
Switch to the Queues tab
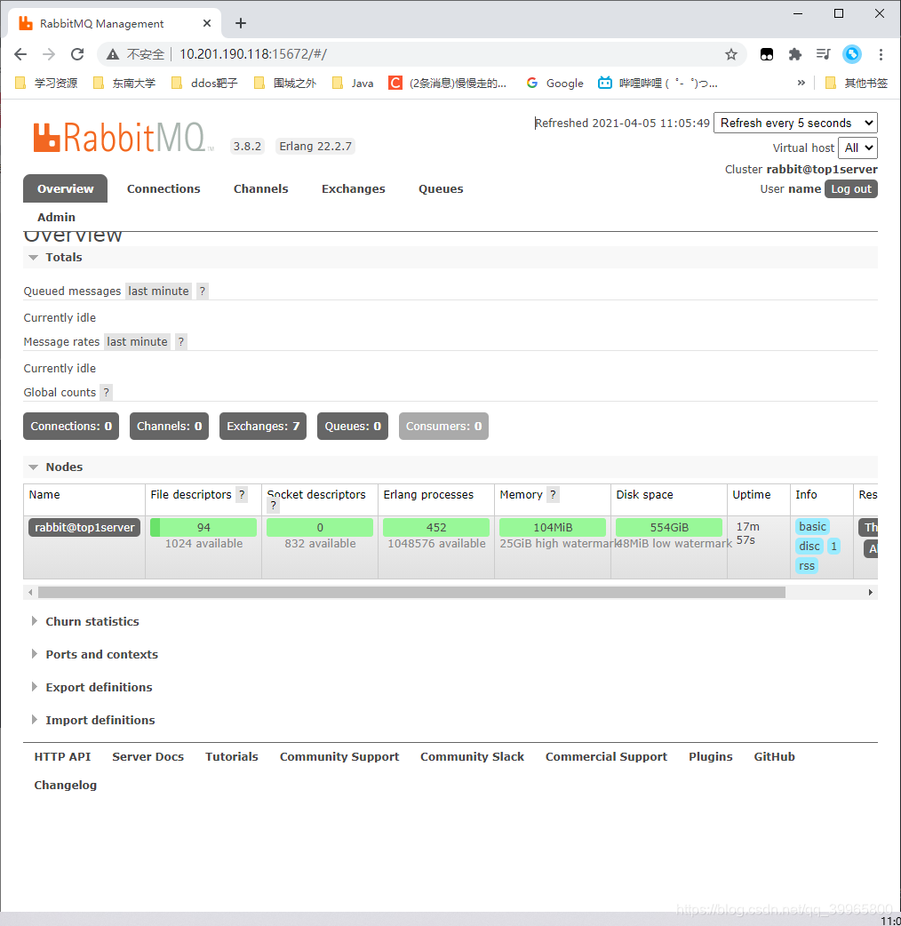click(x=441, y=189)
